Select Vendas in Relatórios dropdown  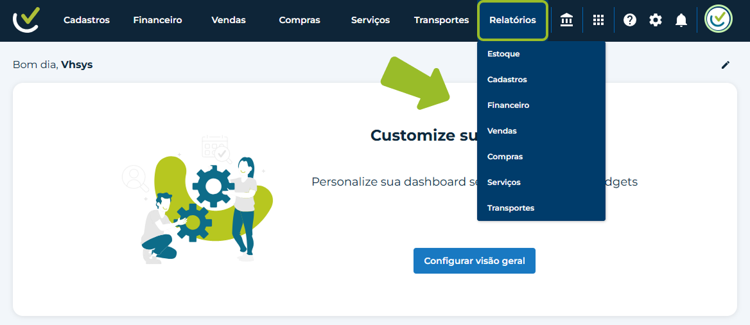coord(541,131)
